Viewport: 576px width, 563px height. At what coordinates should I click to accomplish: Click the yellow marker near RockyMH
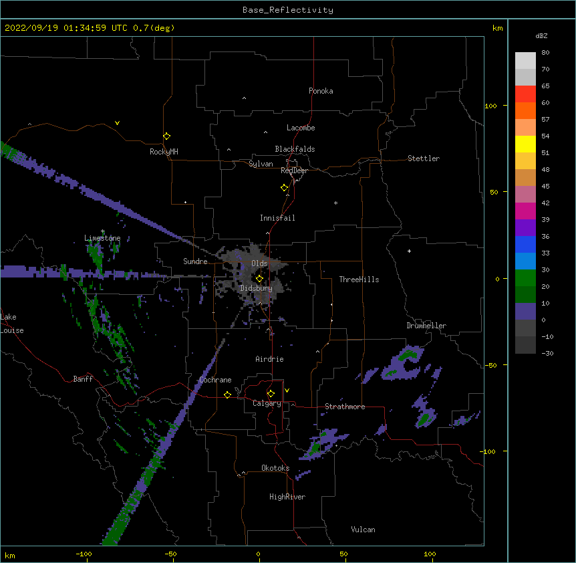pos(166,136)
